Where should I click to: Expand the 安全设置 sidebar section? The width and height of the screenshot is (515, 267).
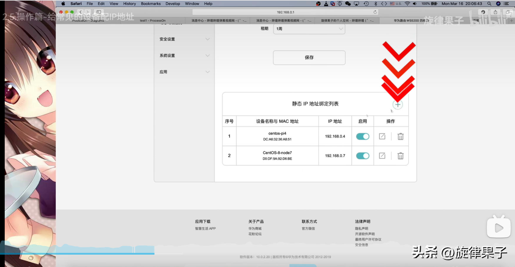(x=184, y=39)
